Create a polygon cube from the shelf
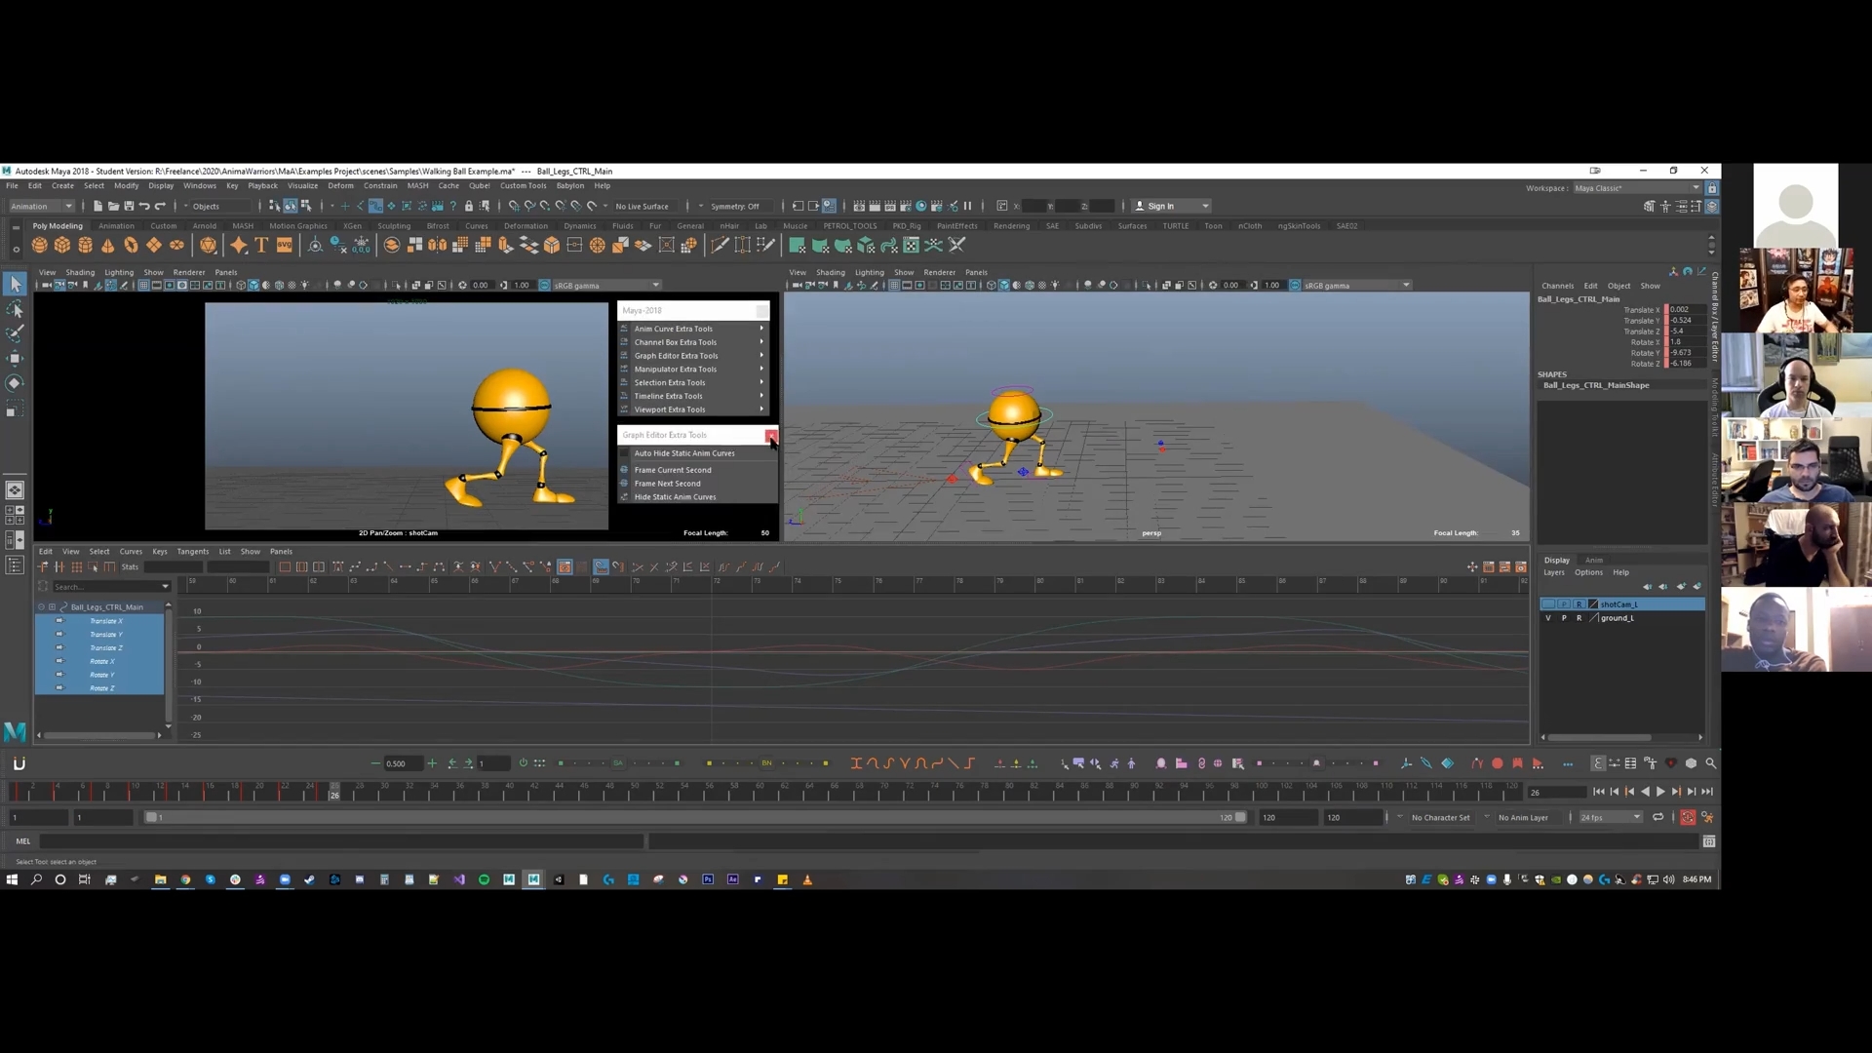Viewport: 1872px width, 1053px height. [x=62, y=246]
